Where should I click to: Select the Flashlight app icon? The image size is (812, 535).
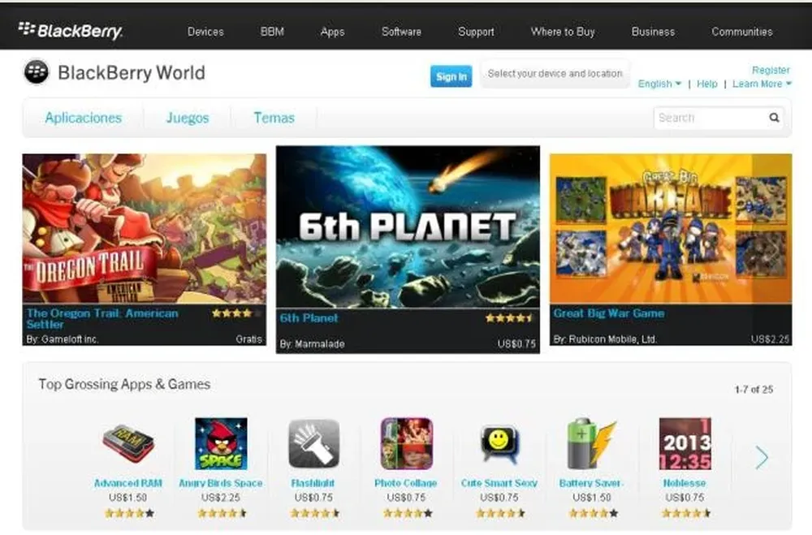pos(313,444)
